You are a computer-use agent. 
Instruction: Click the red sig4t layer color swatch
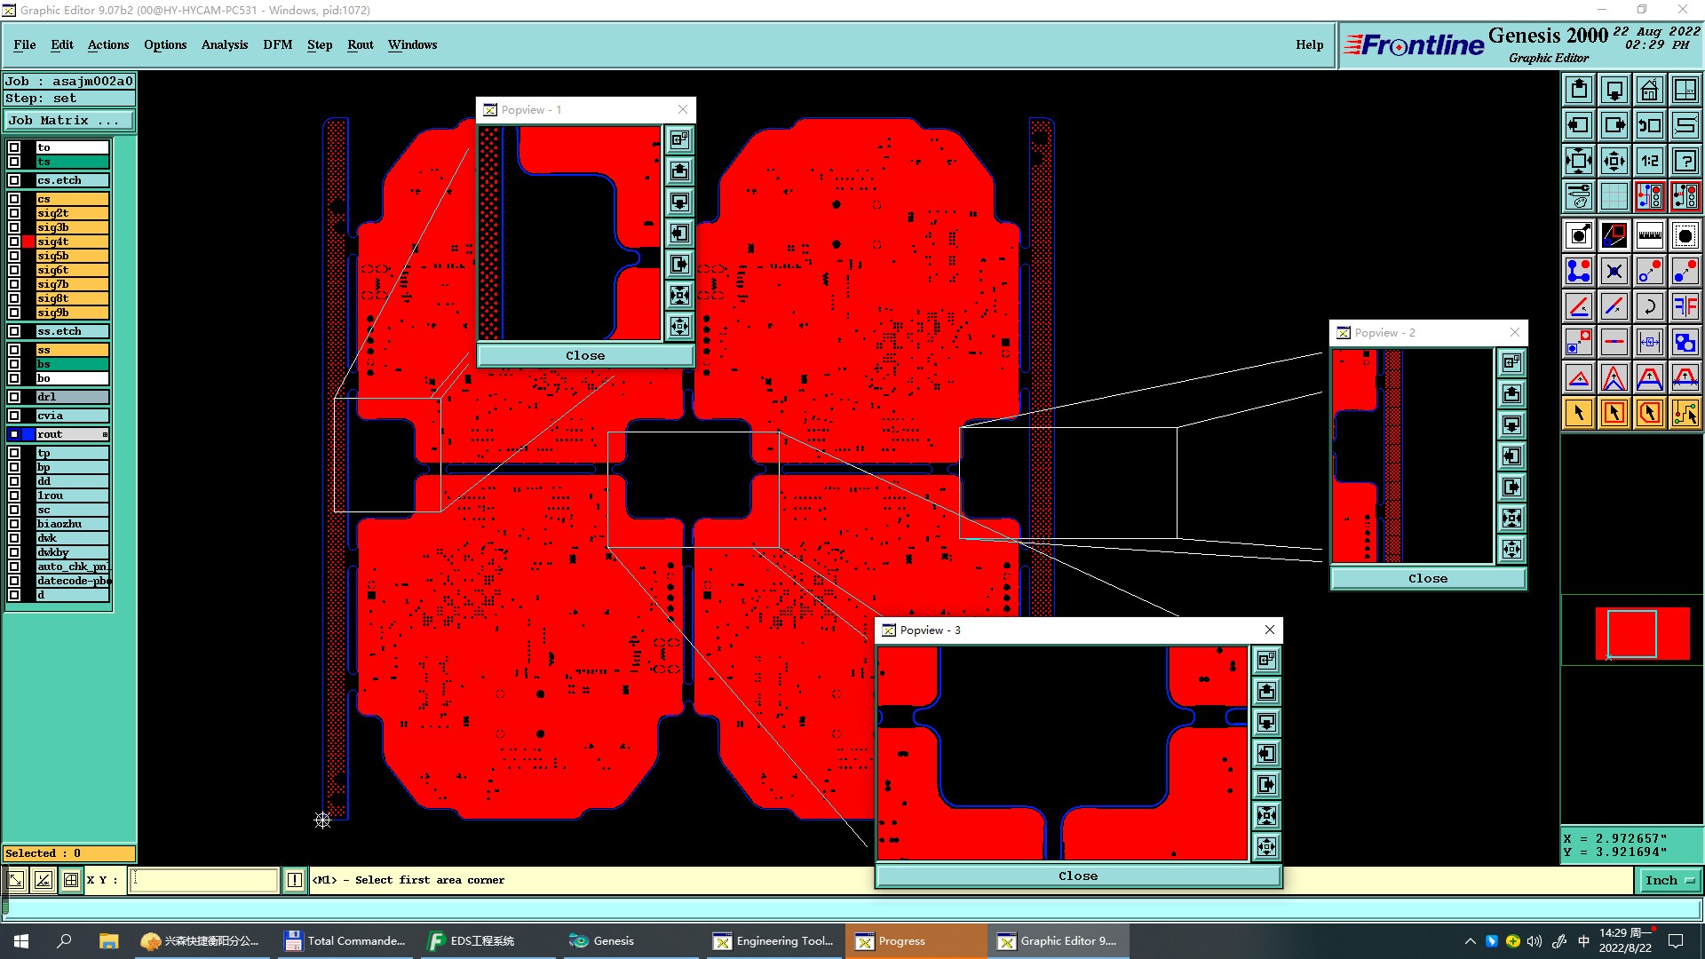(x=29, y=242)
